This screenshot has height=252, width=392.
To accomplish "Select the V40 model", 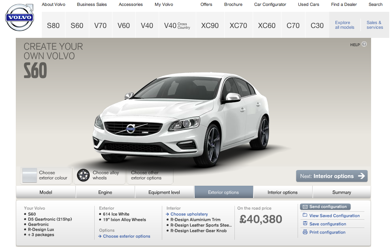I will coord(147,26).
